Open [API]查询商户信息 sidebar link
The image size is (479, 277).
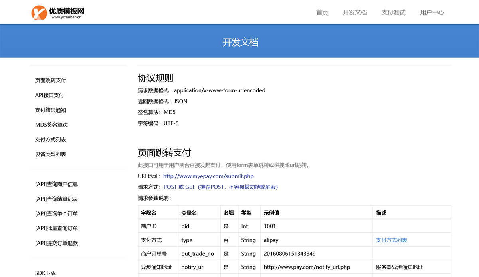(56, 184)
